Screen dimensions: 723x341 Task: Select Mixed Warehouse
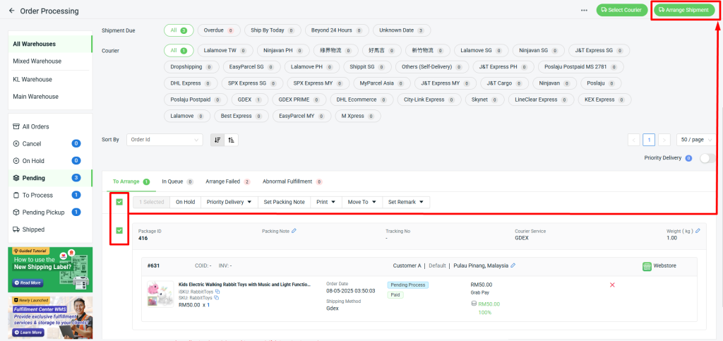click(x=50, y=61)
